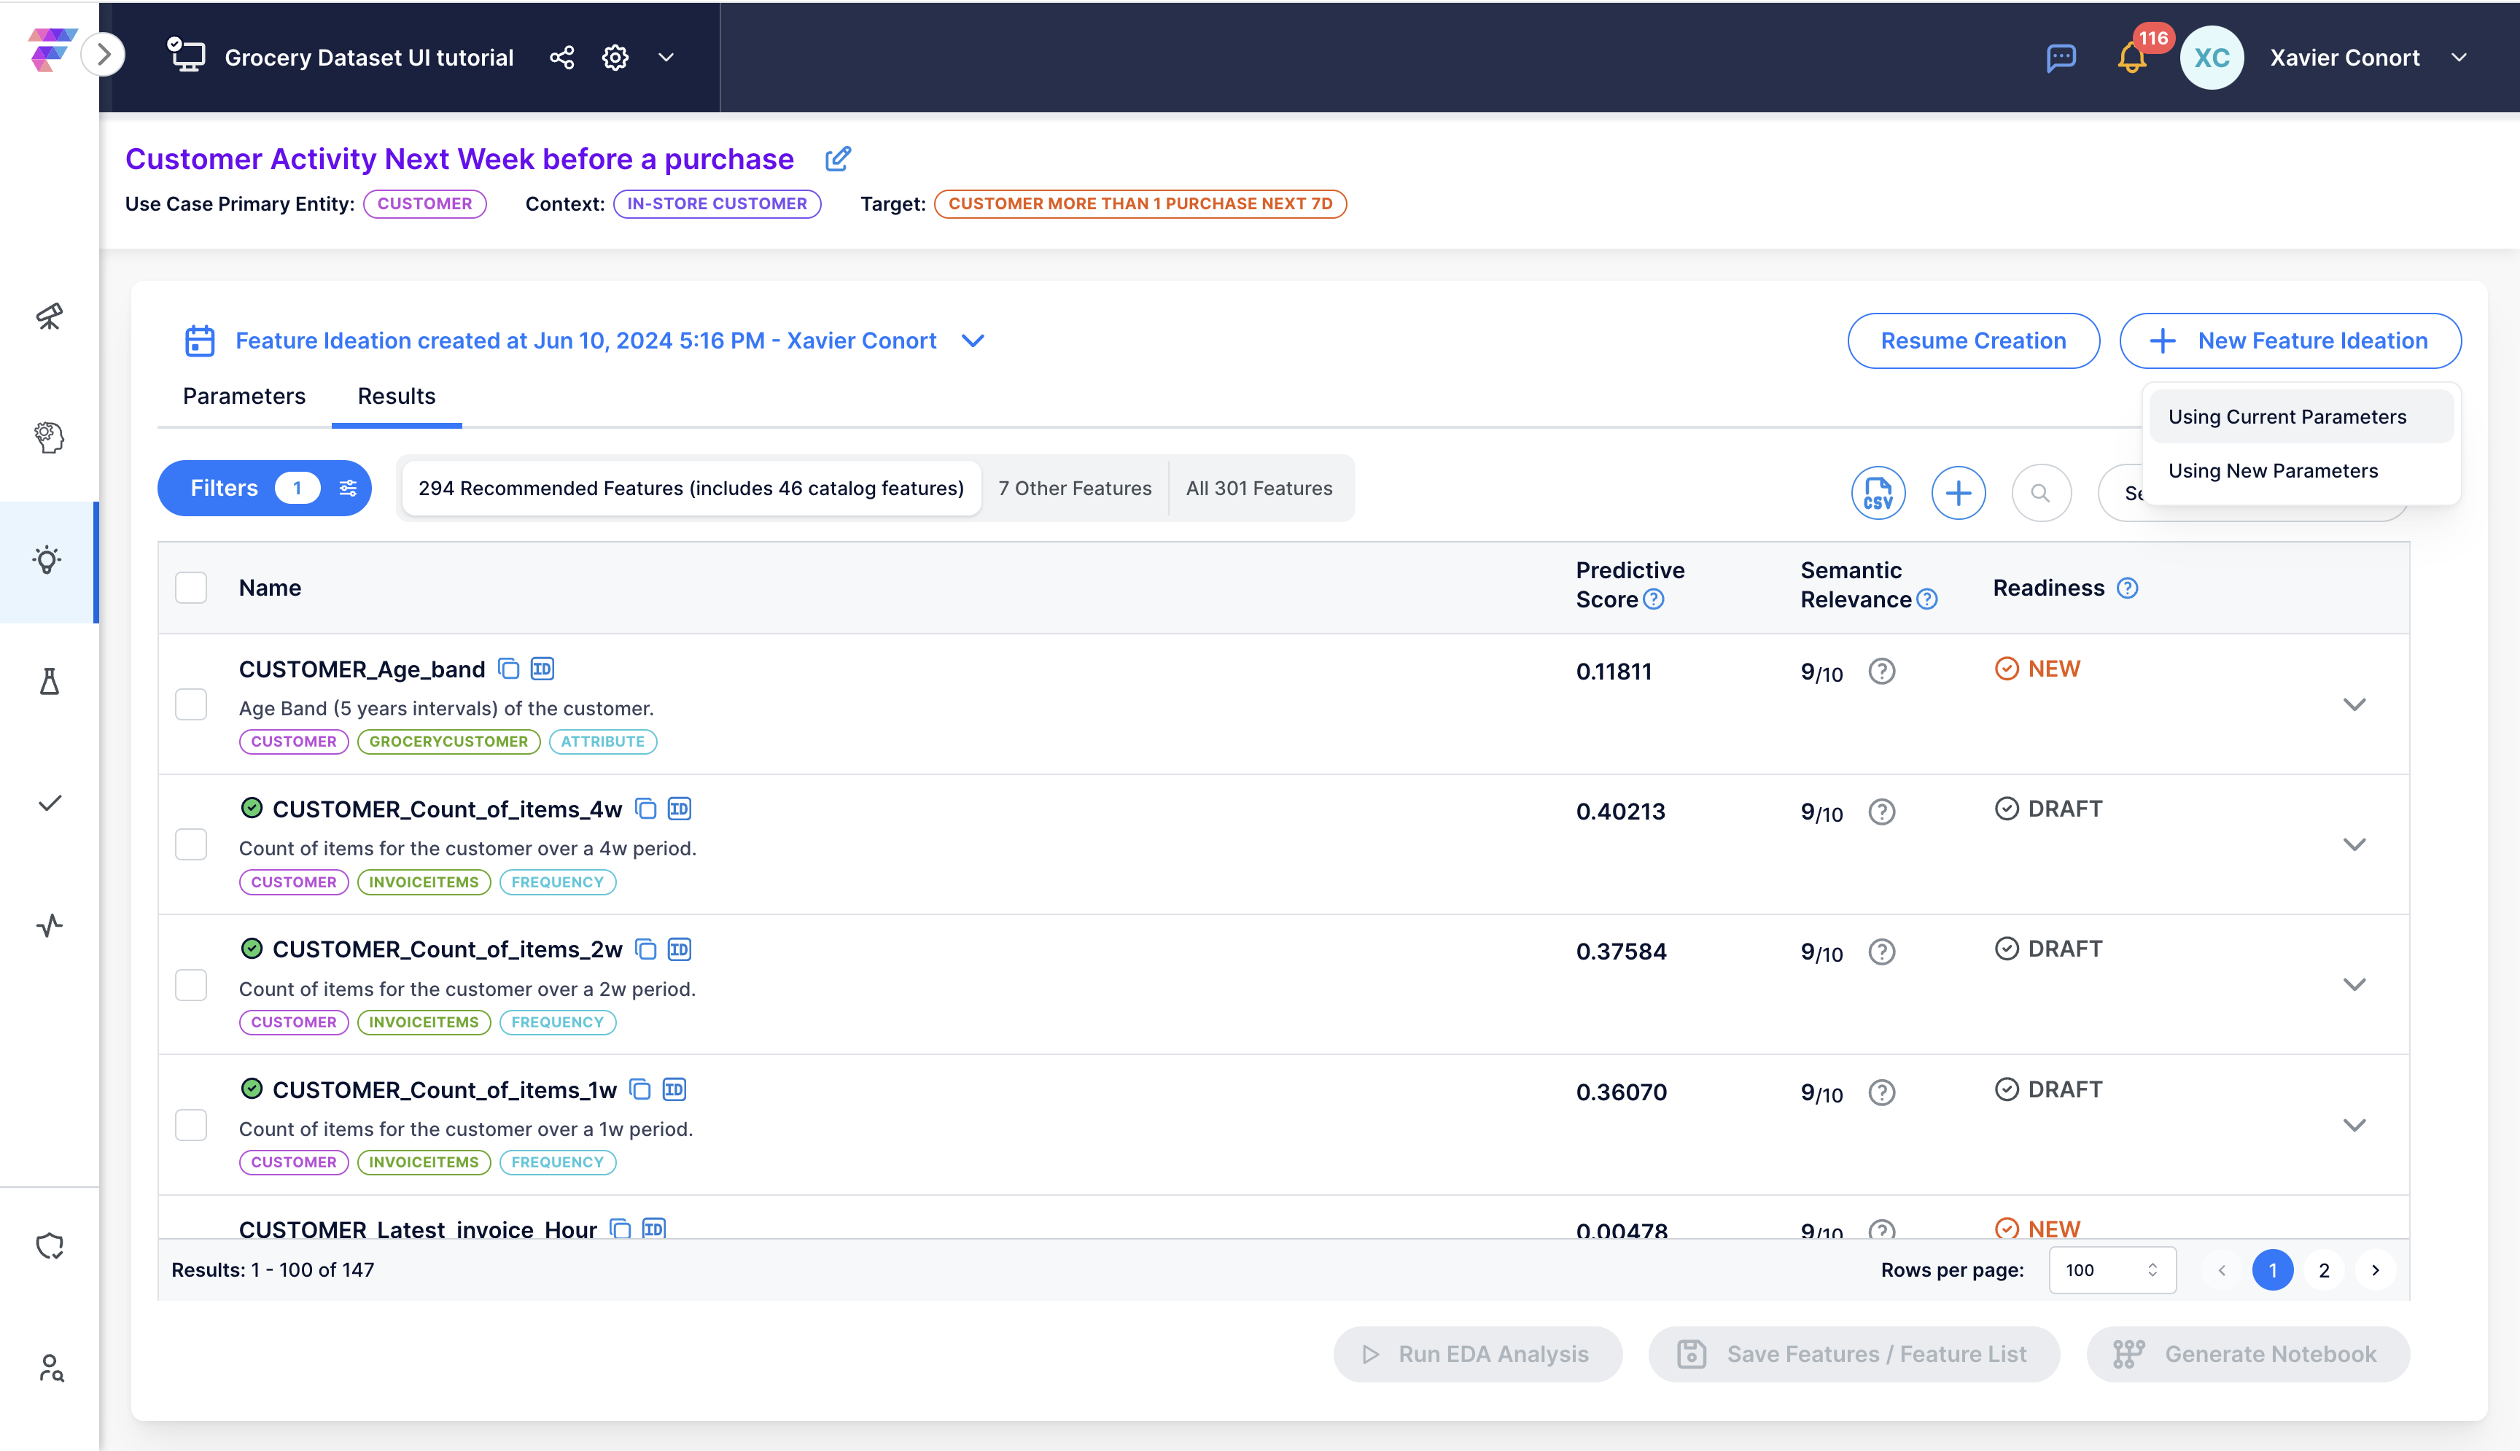
Task: Copy the CUSTOMER_Age_band name
Action: point(508,669)
